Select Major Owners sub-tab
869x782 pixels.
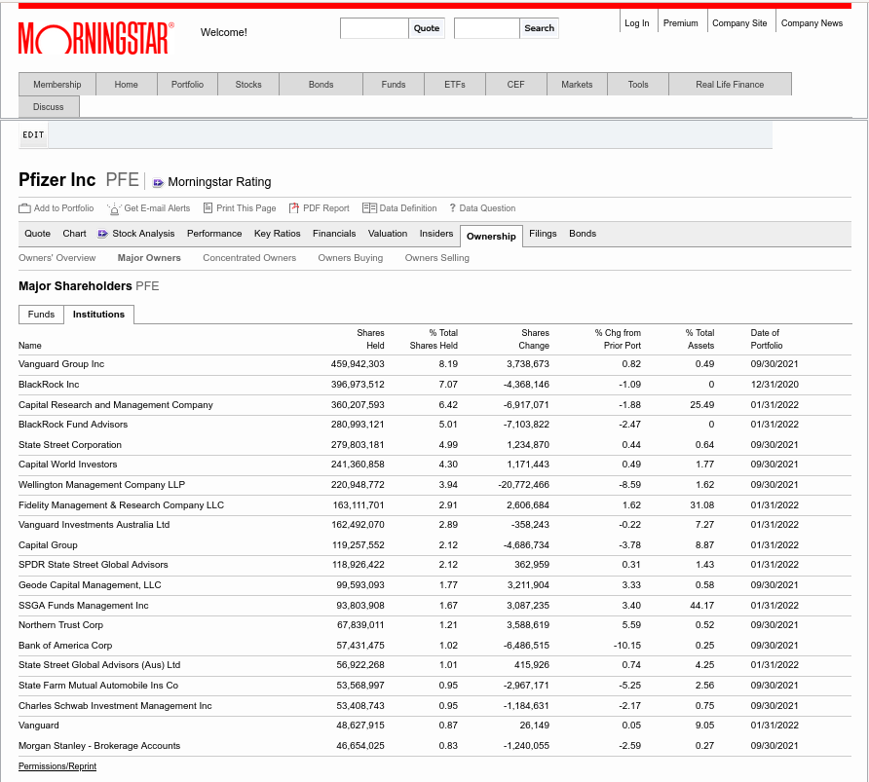pos(149,258)
